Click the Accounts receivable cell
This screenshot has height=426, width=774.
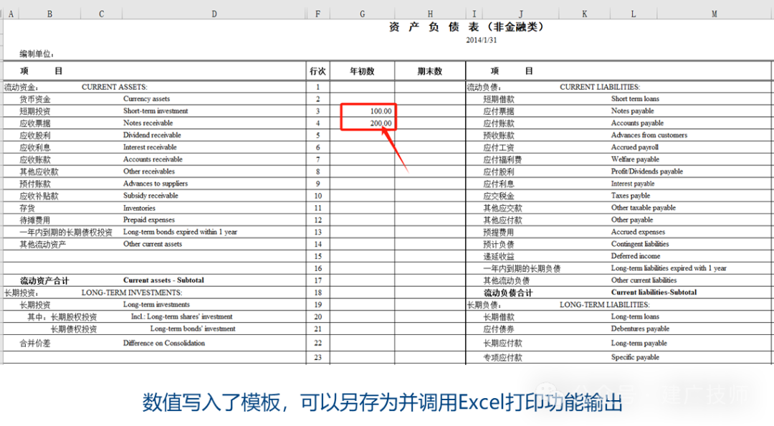(153, 159)
